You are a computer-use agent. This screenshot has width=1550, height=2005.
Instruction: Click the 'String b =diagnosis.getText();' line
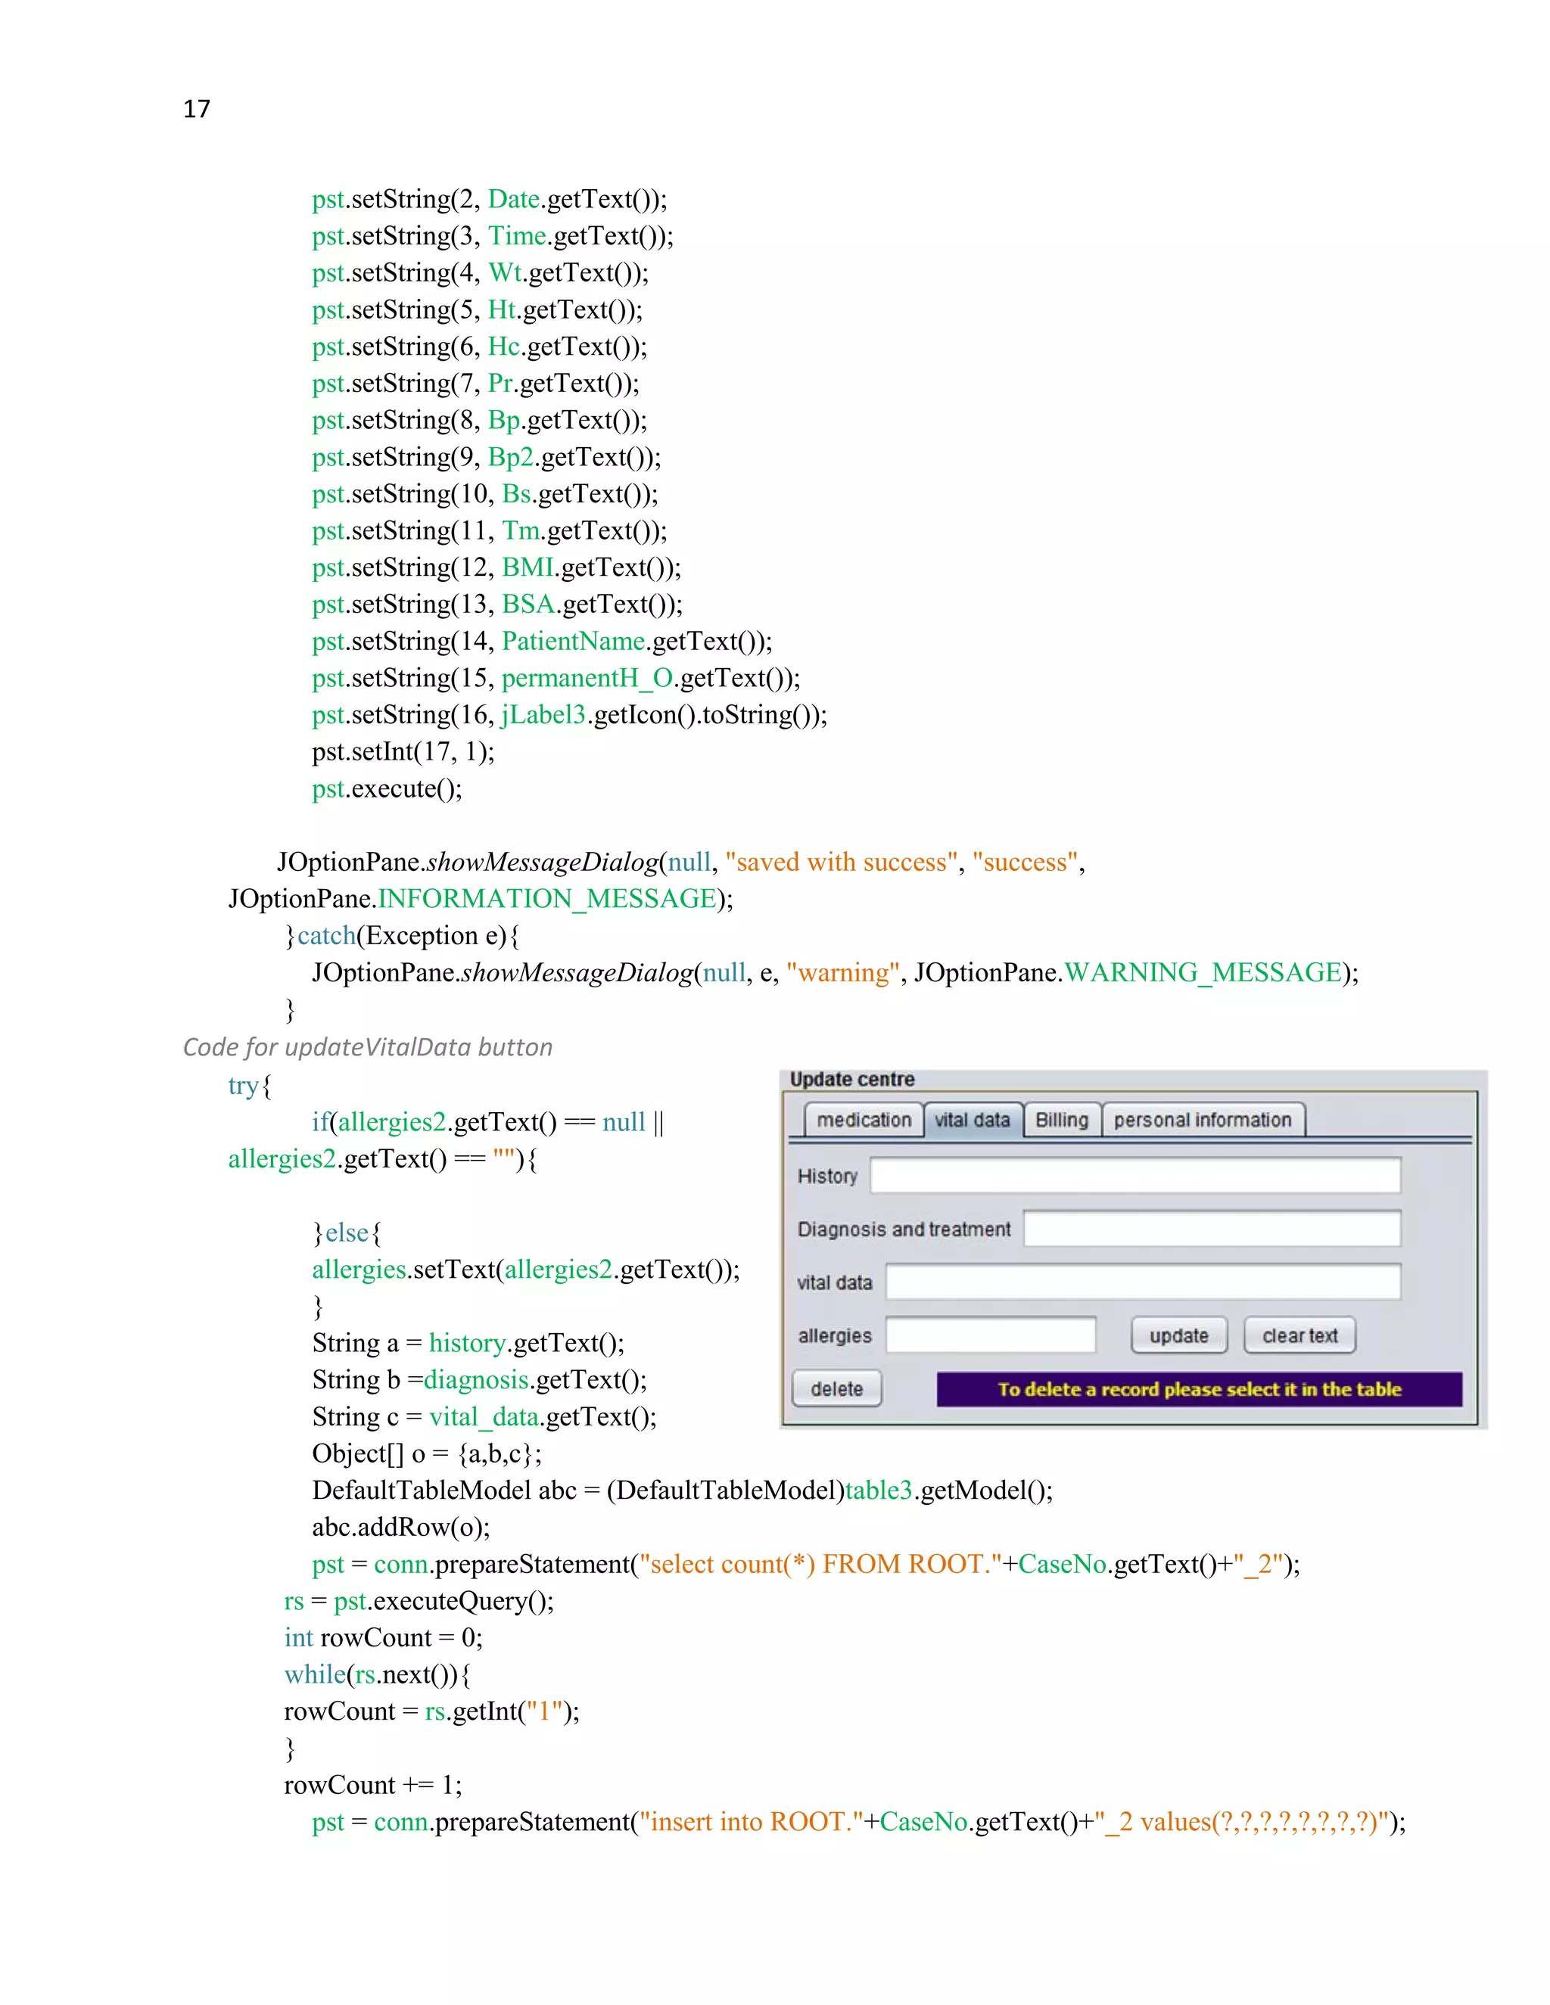(479, 1380)
